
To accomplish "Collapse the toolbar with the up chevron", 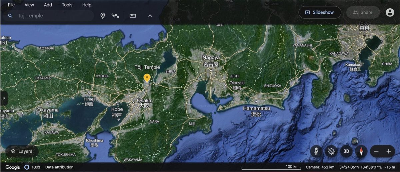I will [x=150, y=16].
